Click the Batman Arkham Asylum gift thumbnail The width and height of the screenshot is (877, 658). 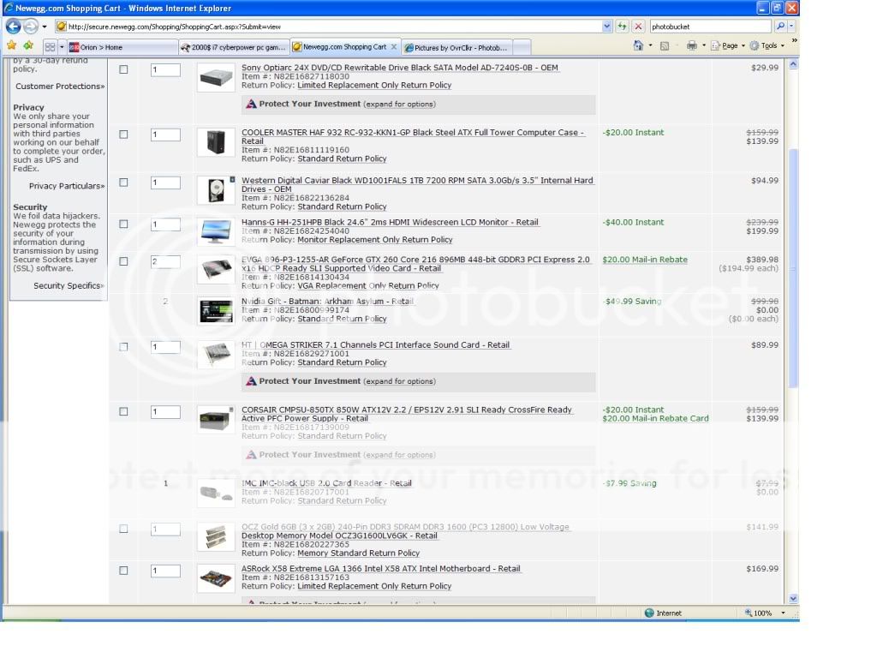(x=216, y=311)
